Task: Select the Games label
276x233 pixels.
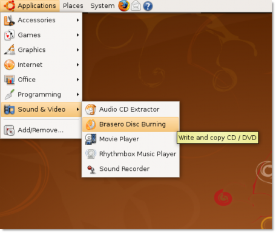Action: pyautogui.click(x=29, y=35)
